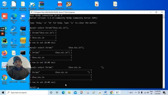This screenshot has width=168, height=95.
Task: Open the Google Chrome desktop shortcut
Action: tap(4, 79)
